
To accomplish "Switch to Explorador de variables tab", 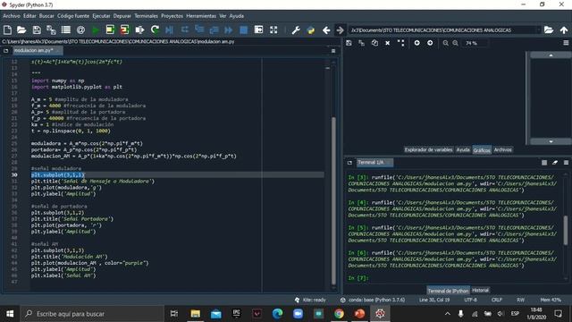I will [x=428, y=149].
